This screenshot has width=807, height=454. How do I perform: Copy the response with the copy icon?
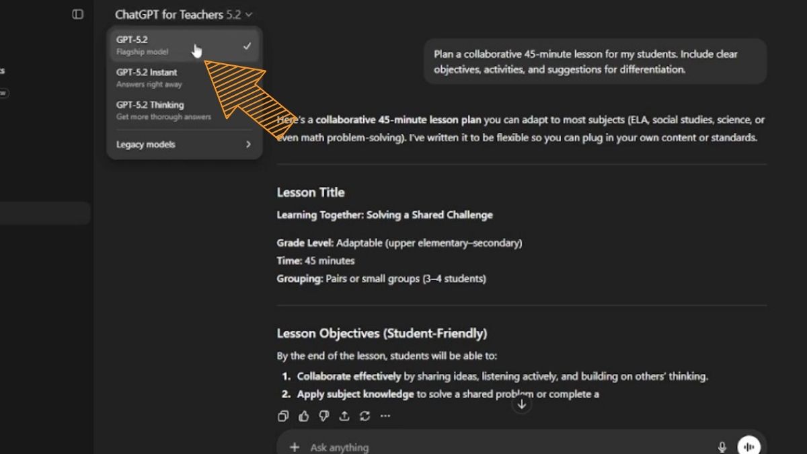point(283,416)
